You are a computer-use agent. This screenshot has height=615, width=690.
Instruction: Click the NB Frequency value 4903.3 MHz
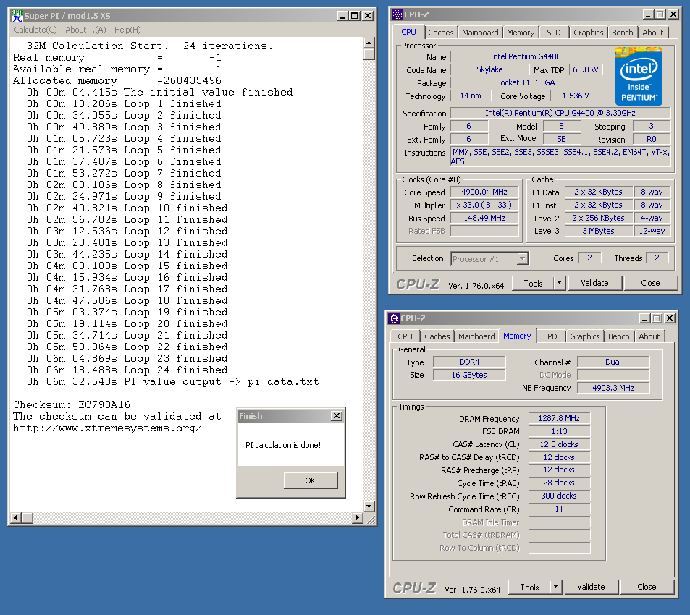tap(613, 388)
